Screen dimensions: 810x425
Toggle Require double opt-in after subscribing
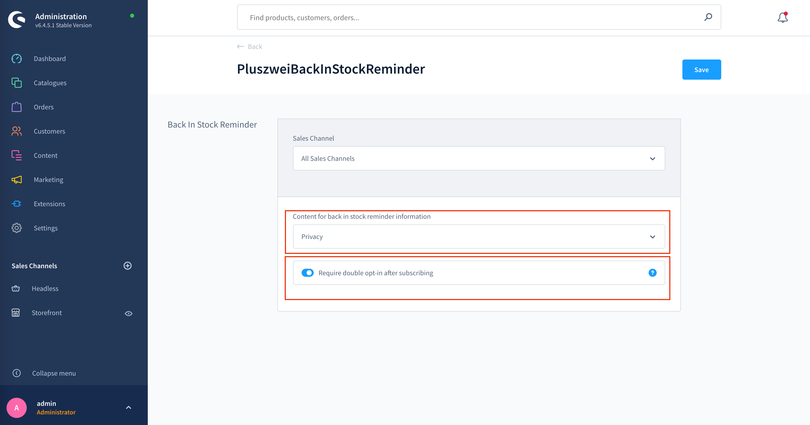[308, 273]
